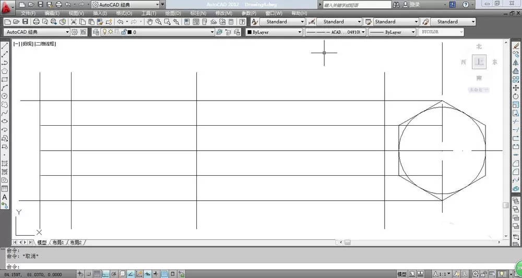Open AutoCAD 经典 workspace dropdown in title bar
522x278 pixels.
coord(125,5)
